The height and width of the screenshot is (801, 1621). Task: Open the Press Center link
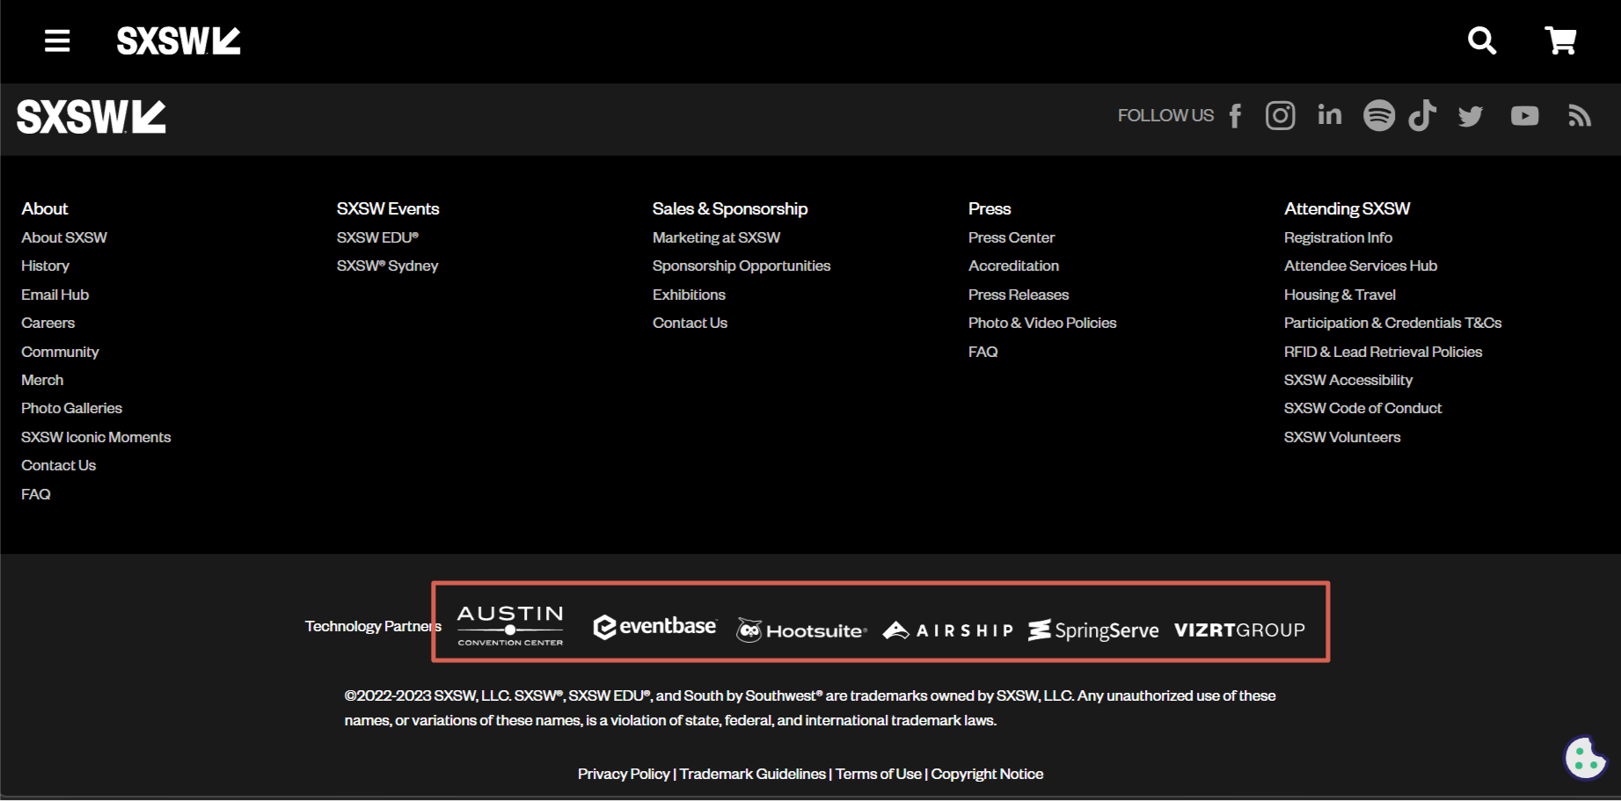[x=1011, y=237]
